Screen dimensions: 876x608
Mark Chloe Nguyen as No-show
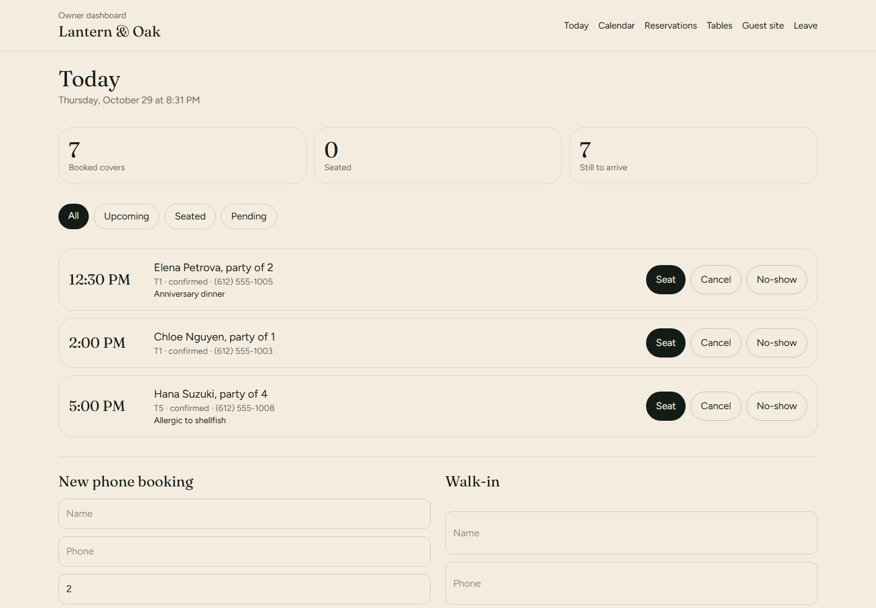point(777,343)
